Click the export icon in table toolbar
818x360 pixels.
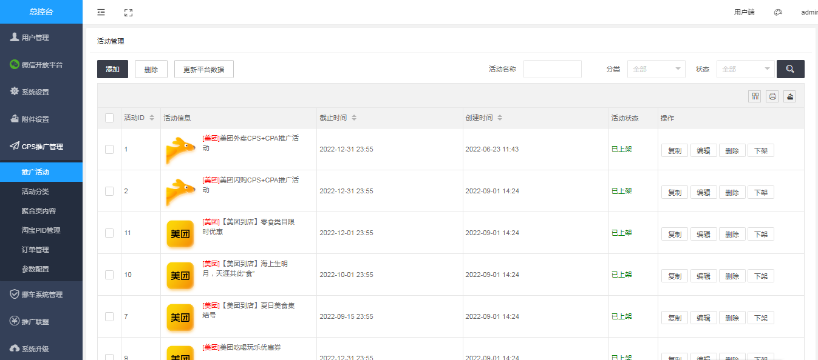[x=789, y=96]
